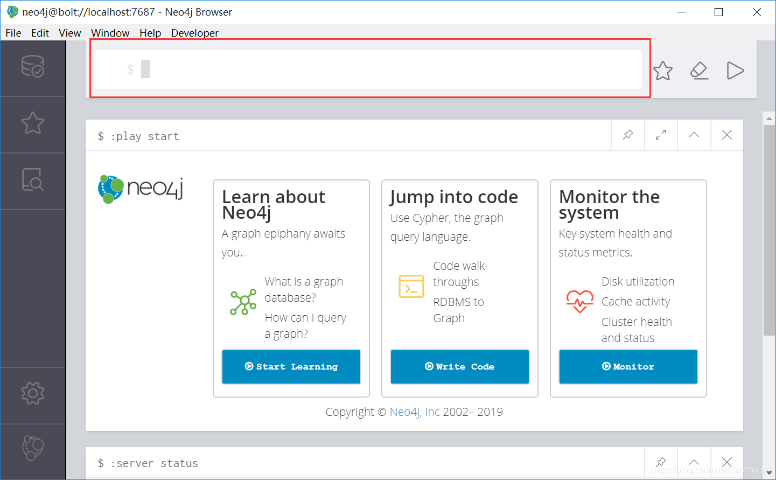This screenshot has height=480, width=776.
Task: Click the scrollbar up arrow
Action: (769, 118)
